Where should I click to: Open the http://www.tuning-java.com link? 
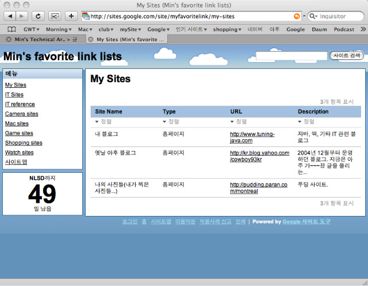(252, 137)
